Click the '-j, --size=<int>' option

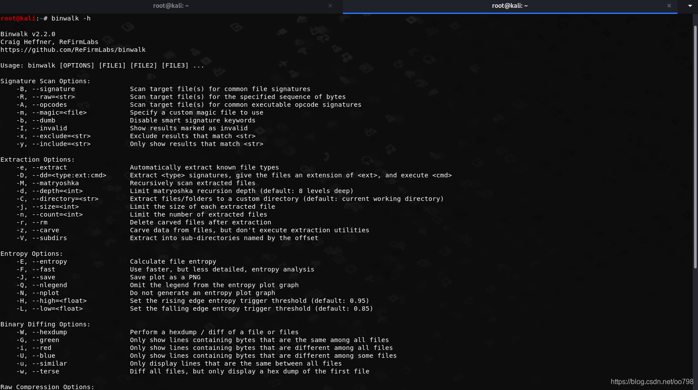pos(48,207)
